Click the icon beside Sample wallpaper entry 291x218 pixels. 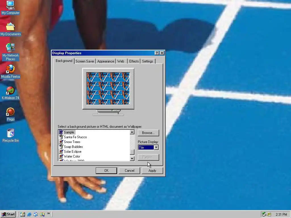pos(61,132)
